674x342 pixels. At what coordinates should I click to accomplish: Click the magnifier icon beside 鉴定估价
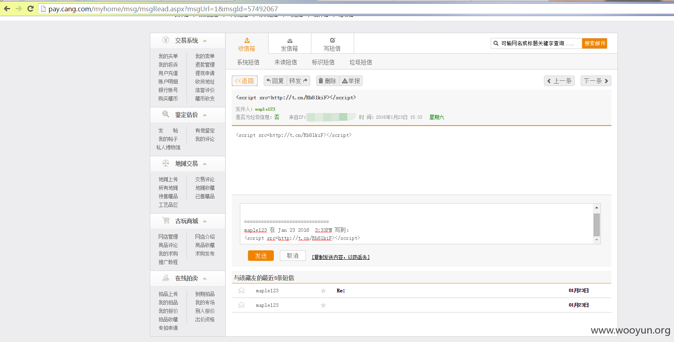(x=166, y=114)
